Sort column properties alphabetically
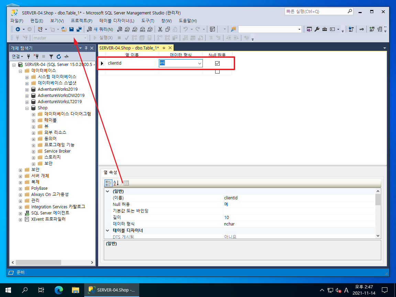396x297 pixels. (x=116, y=183)
